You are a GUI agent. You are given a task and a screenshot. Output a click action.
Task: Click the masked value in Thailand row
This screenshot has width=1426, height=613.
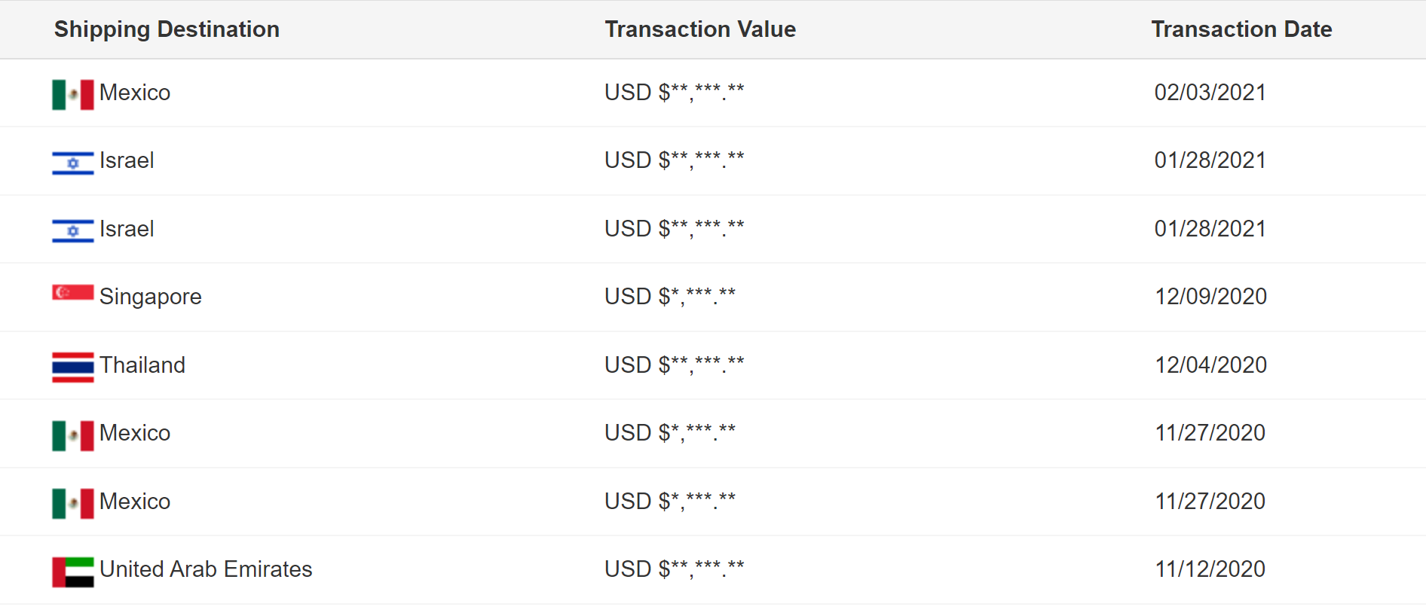point(675,364)
